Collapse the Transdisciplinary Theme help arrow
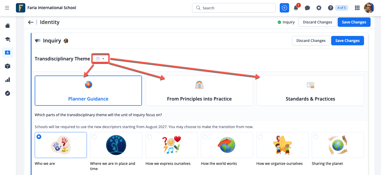This screenshot has height=175, width=381. [103, 59]
